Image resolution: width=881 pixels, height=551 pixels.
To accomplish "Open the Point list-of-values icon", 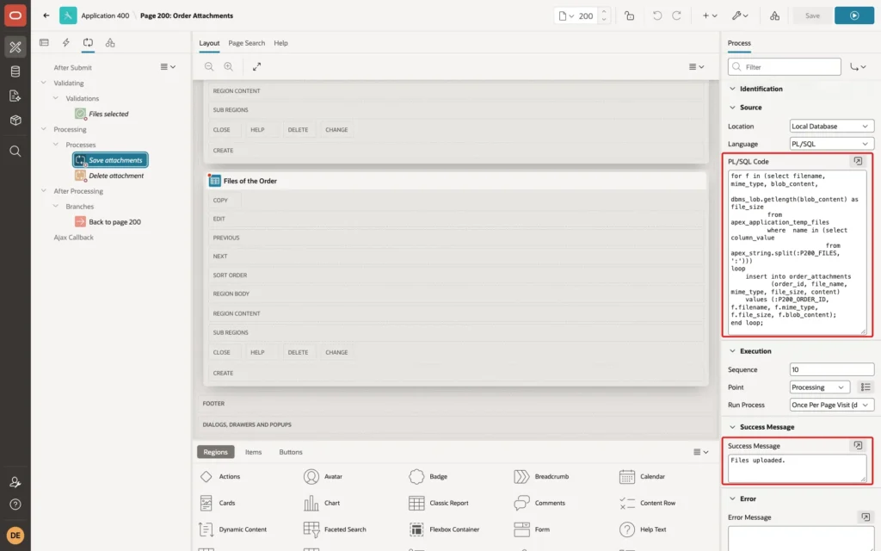I will [x=866, y=387].
